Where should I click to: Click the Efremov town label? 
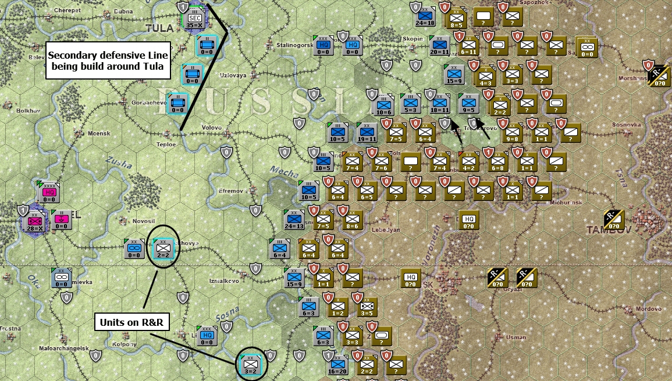[x=231, y=190]
